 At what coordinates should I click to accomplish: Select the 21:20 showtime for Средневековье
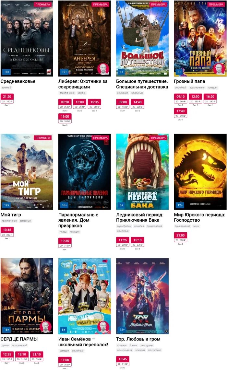(x=7, y=98)
